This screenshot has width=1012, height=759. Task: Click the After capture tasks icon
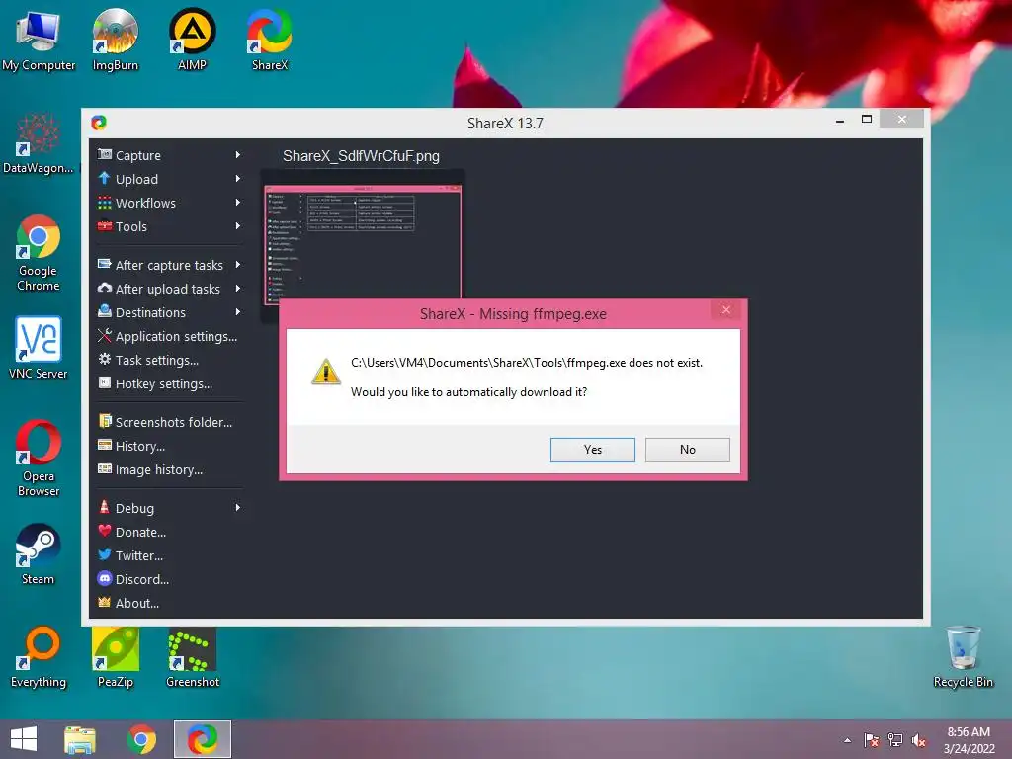(104, 265)
